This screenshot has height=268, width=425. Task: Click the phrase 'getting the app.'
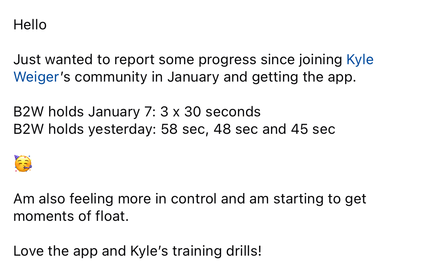click(304, 78)
